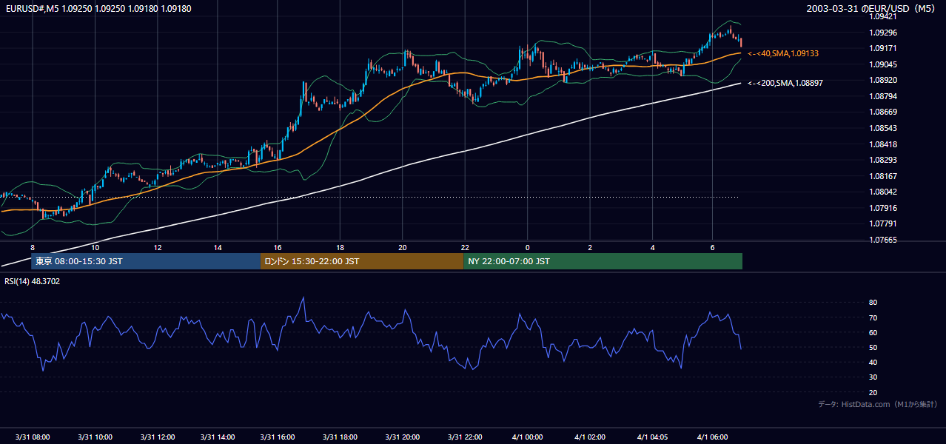The height and width of the screenshot is (444, 946).
Task: Click the 3/31 12:00 time label
Action: tap(156, 437)
